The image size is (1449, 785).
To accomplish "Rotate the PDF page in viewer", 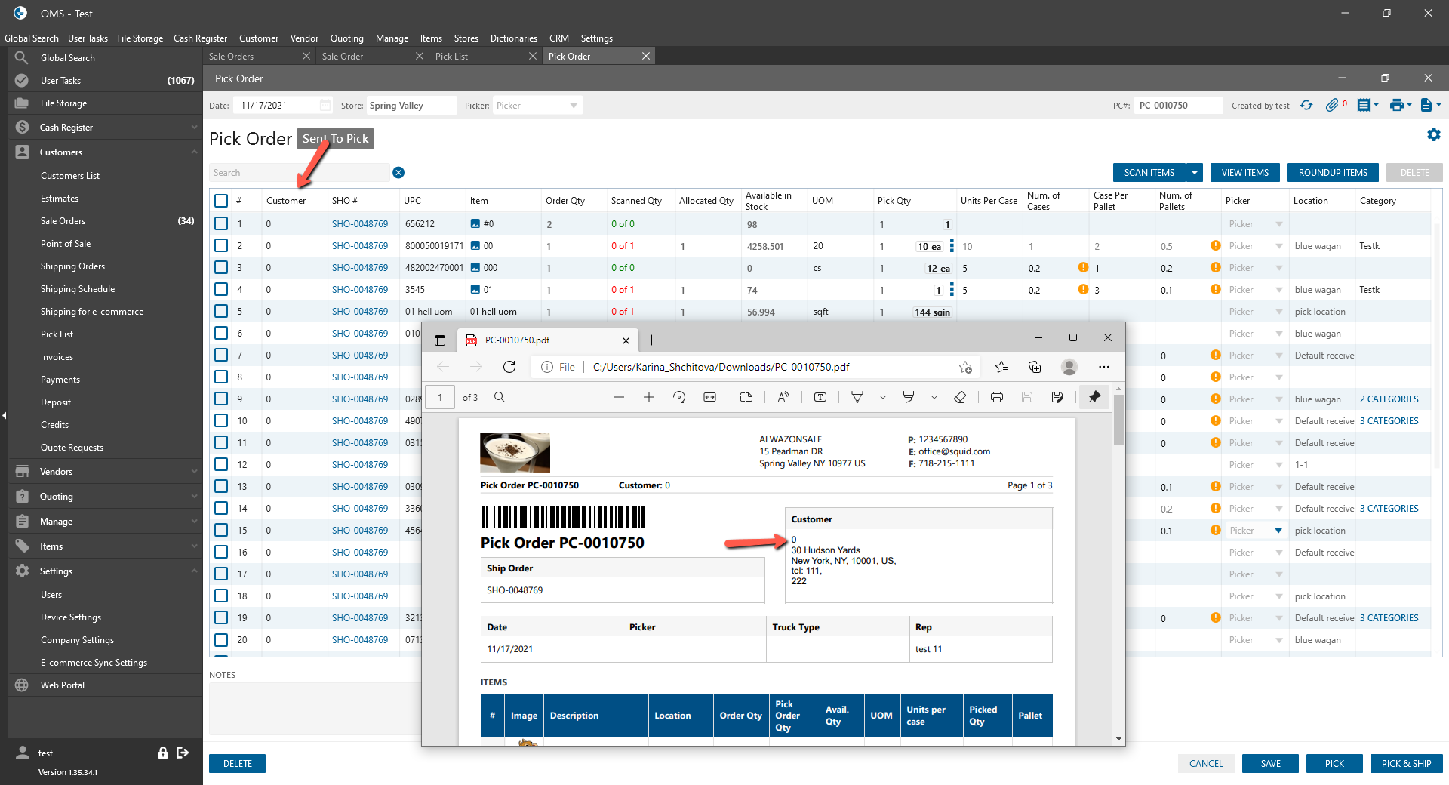I will (x=679, y=397).
